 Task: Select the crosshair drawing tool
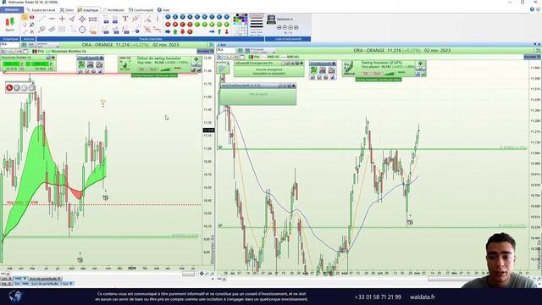pos(62,19)
